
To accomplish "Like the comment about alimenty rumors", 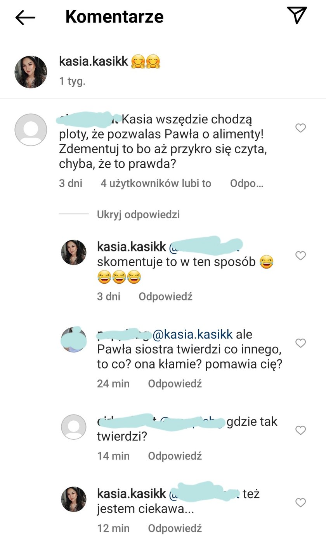I will 301,128.
